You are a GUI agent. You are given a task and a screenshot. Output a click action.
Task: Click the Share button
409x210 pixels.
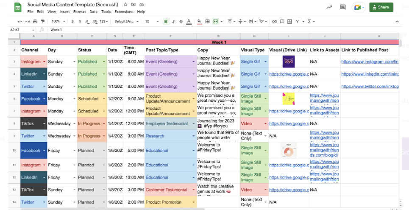[x=381, y=7]
